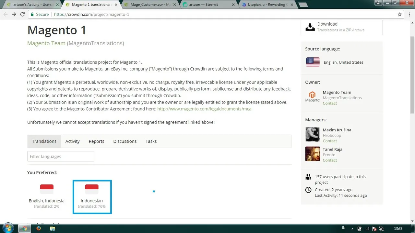The height and width of the screenshot is (233, 415).
Task: Close the Utopian.io tab
Action: [291, 5]
